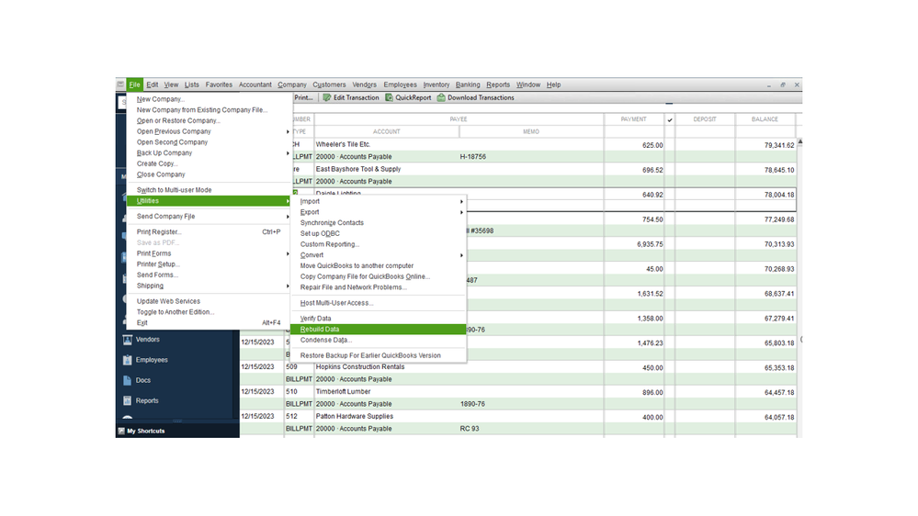Click the My Shortcuts bar icon
Viewport: 918px width, 516px height.
click(121, 432)
